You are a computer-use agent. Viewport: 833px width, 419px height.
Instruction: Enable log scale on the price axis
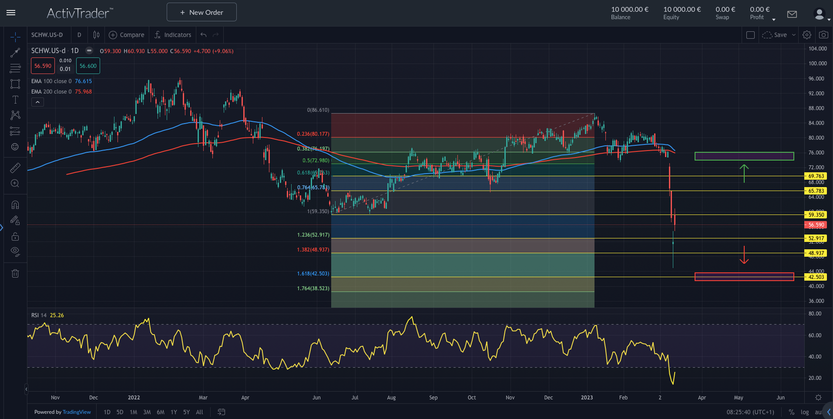[805, 412]
